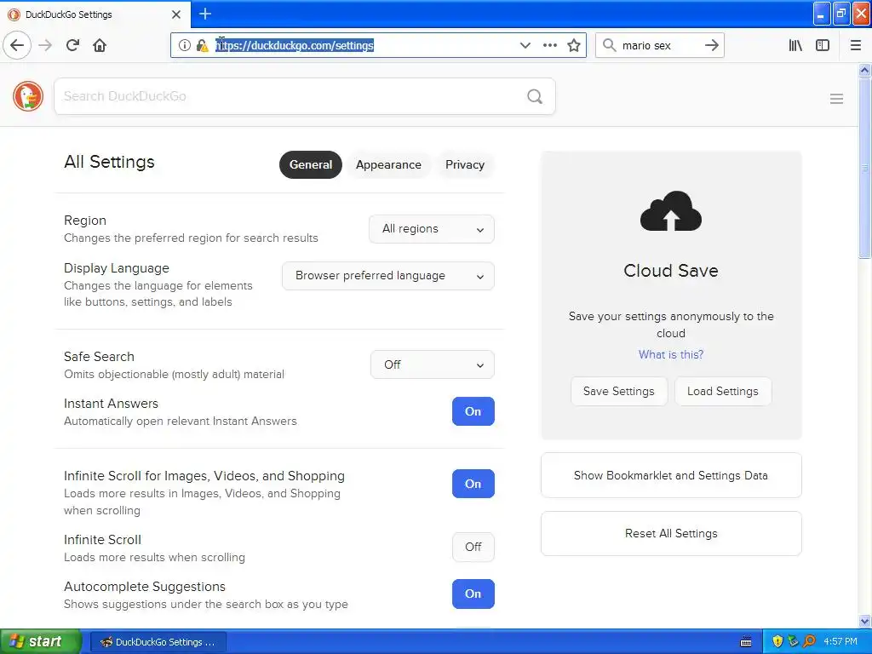The height and width of the screenshot is (654, 872).
Task: Click Reset All Settings button
Action: coord(671,534)
